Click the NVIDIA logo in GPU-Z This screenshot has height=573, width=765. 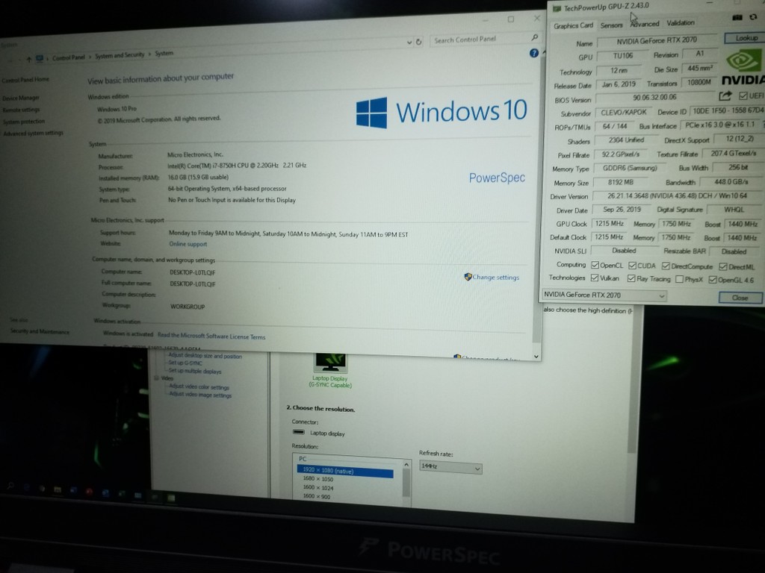pos(743,68)
